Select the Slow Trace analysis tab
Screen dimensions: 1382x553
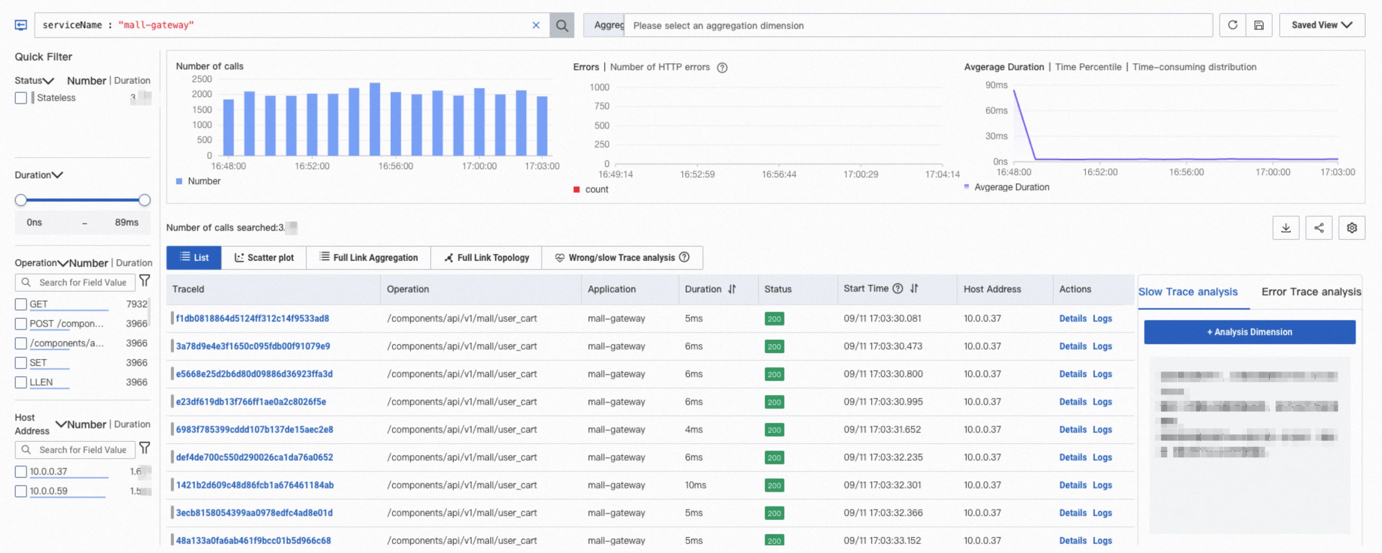point(1188,291)
